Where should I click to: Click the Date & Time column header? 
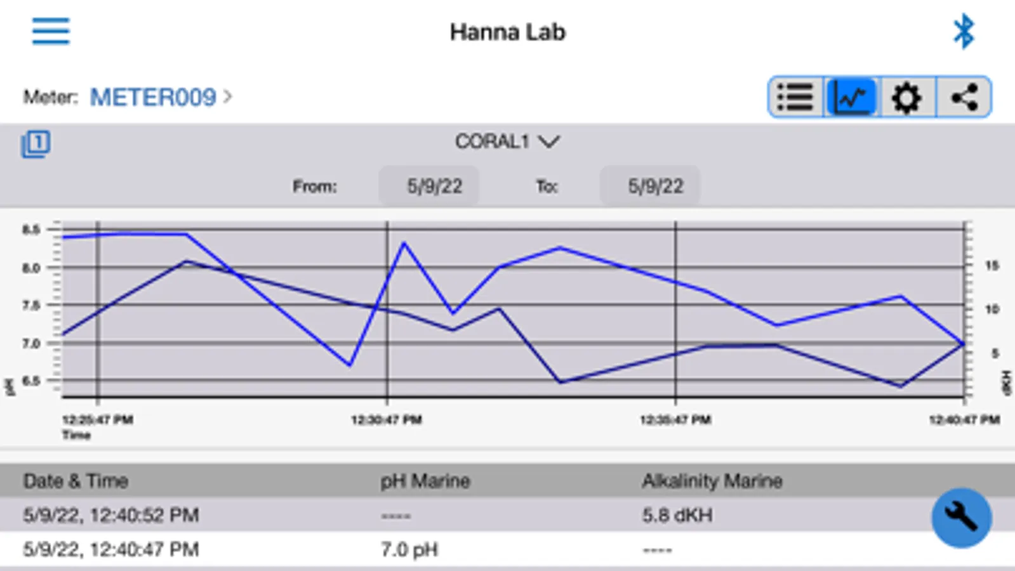tap(76, 481)
